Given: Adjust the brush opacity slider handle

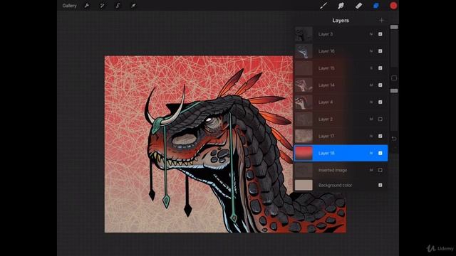Looking at the screenshot, I should point(394,91).
